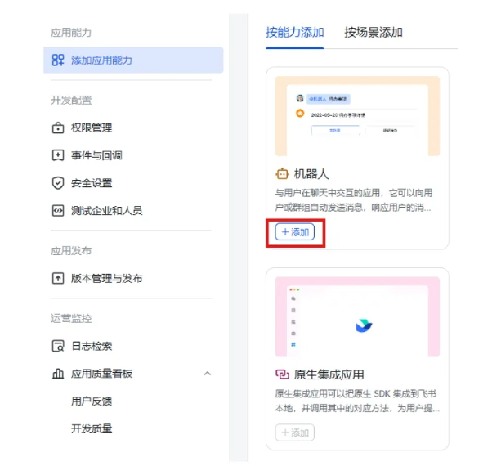The width and height of the screenshot is (501, 466).
Task: Click the 应用质量看板 chart icon
Action: (x=58, y=374)
